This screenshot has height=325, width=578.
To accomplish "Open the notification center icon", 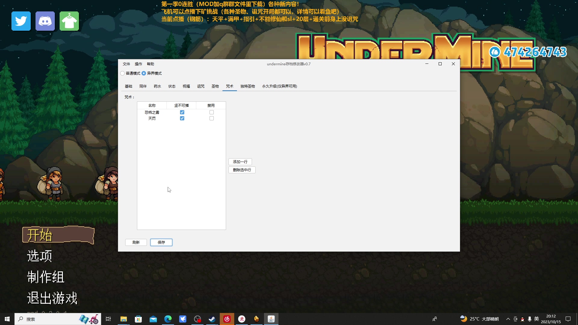I will [x=568, y=319].
